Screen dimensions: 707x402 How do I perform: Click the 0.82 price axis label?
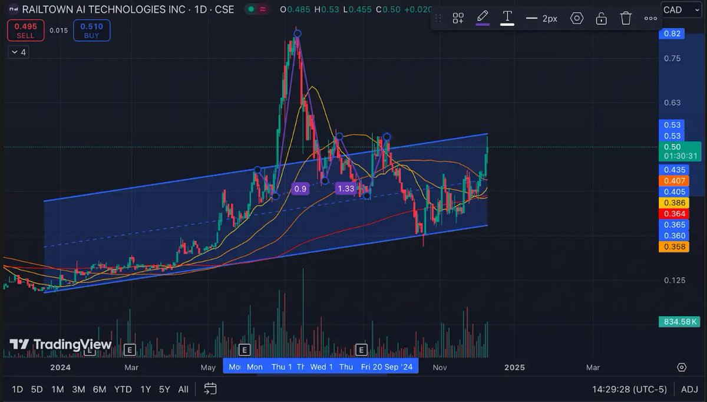coord(672,34)
